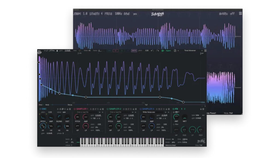280x158 pixels.
Task: Click the play icon beside Sampler 1
Action: pyautogui.click(x=91, y=109)
